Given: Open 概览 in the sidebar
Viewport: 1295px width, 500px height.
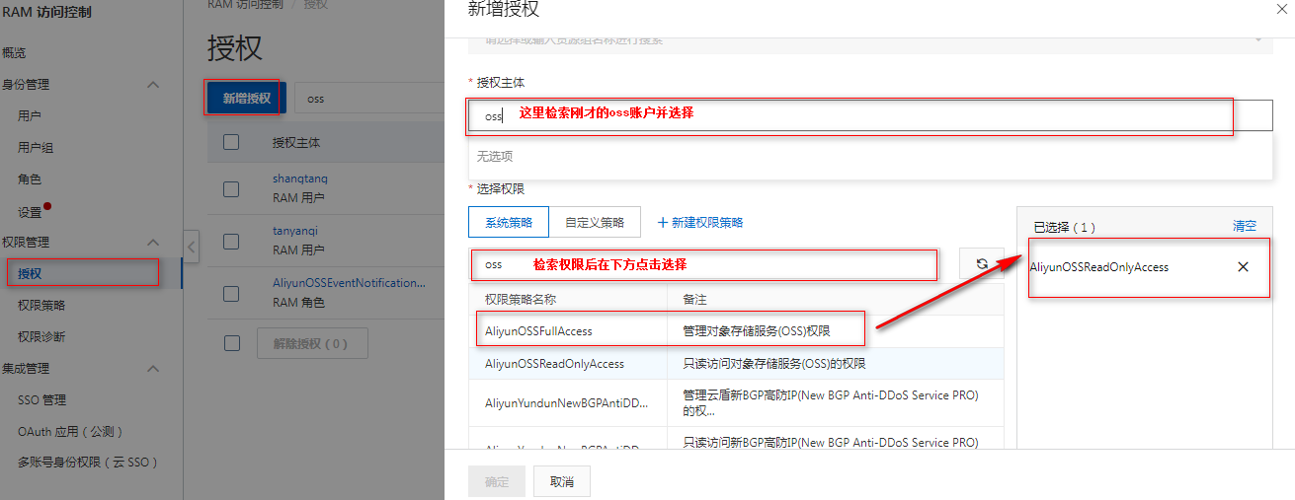Looking at the screenshot, I should [14, 53].
